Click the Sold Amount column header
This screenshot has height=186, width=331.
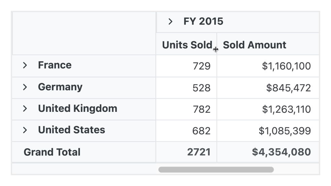click(x=254, y=45)
